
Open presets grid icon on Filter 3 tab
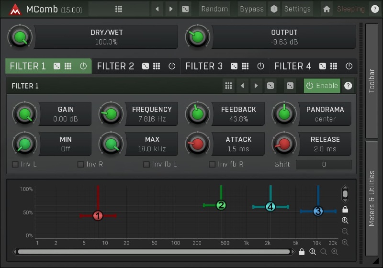[245, 66]
